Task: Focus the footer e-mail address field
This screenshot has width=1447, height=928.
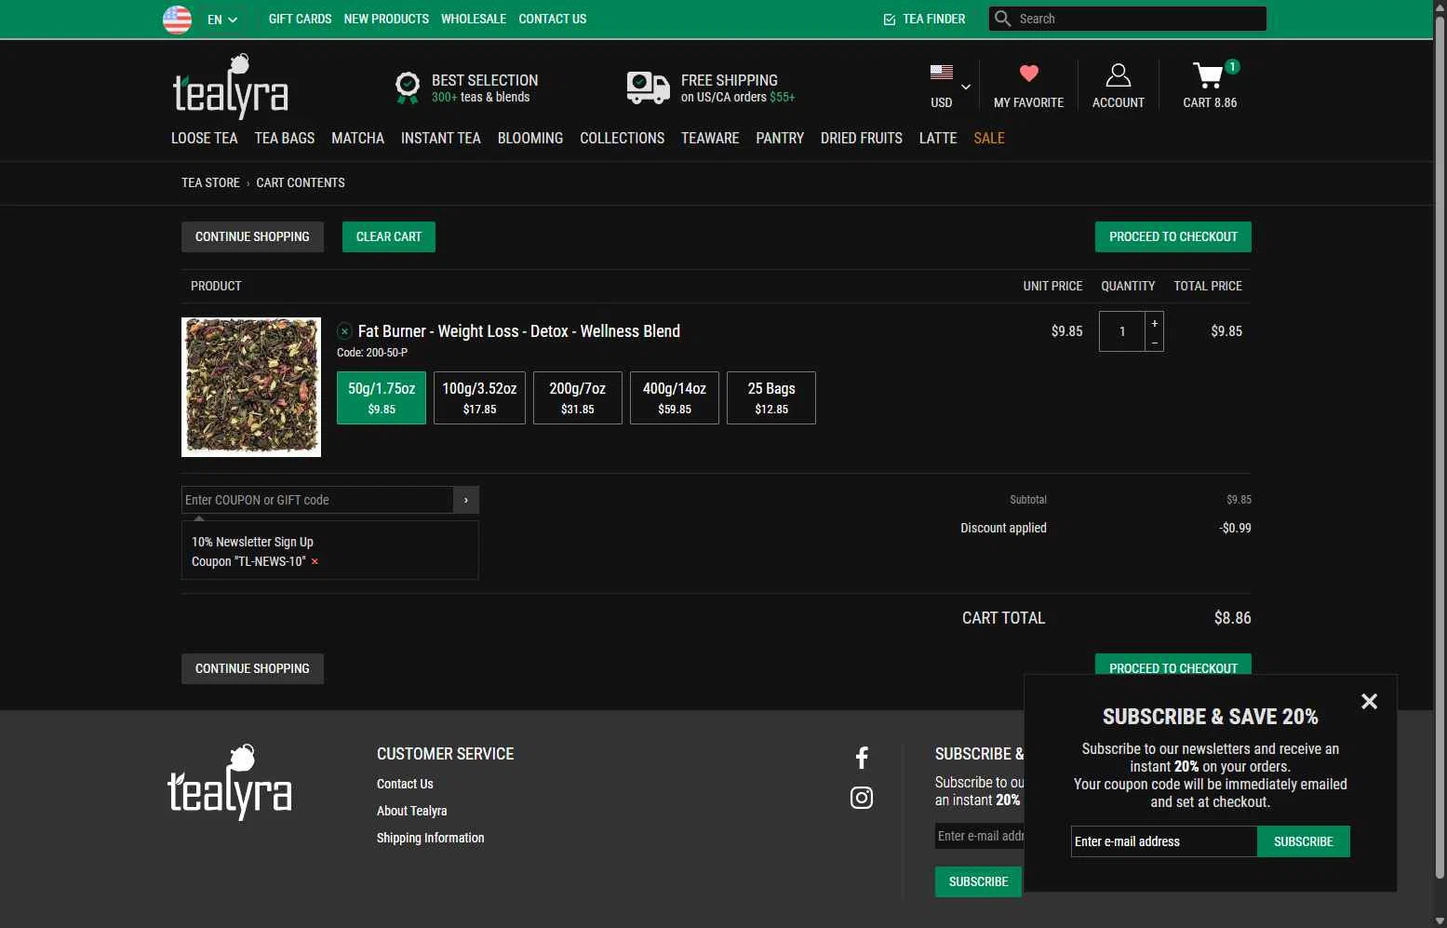Action: tap(980, 836)
